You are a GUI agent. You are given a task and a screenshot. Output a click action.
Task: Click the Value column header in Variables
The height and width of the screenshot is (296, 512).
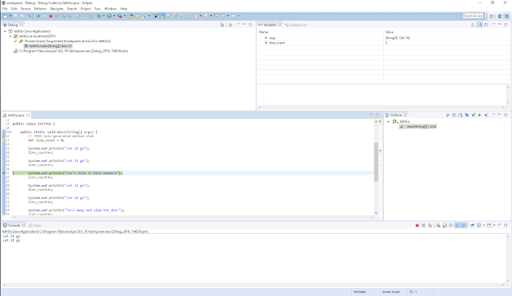tap(446, 32)
